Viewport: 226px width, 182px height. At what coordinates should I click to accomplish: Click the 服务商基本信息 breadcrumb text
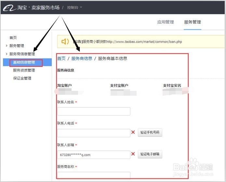(113, 58)
